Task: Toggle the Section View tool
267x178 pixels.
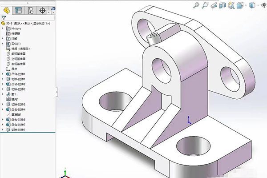Action: pyautogui.click(x=222, y=5)
